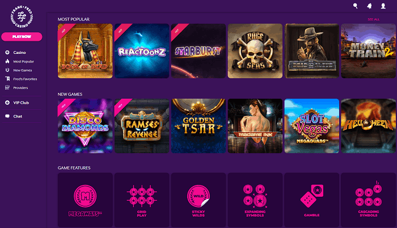Follow the See All link
The height and width of the screenshot is (228, 397).
point(373,19)
